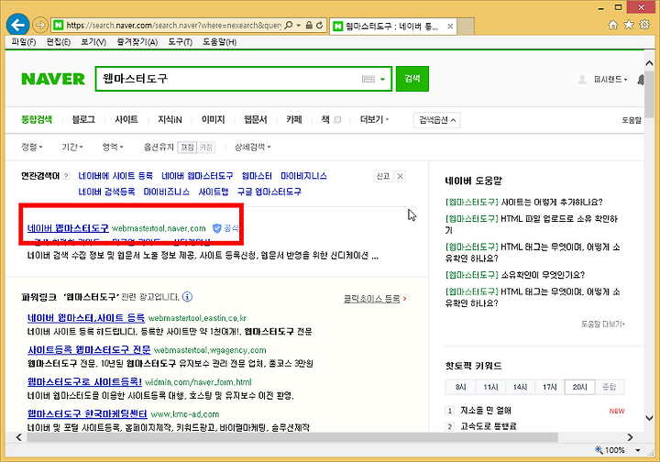Screen dimensions: 660x462
Task: Select the 블로그 search tab
Action: click(x=83, y=119)
